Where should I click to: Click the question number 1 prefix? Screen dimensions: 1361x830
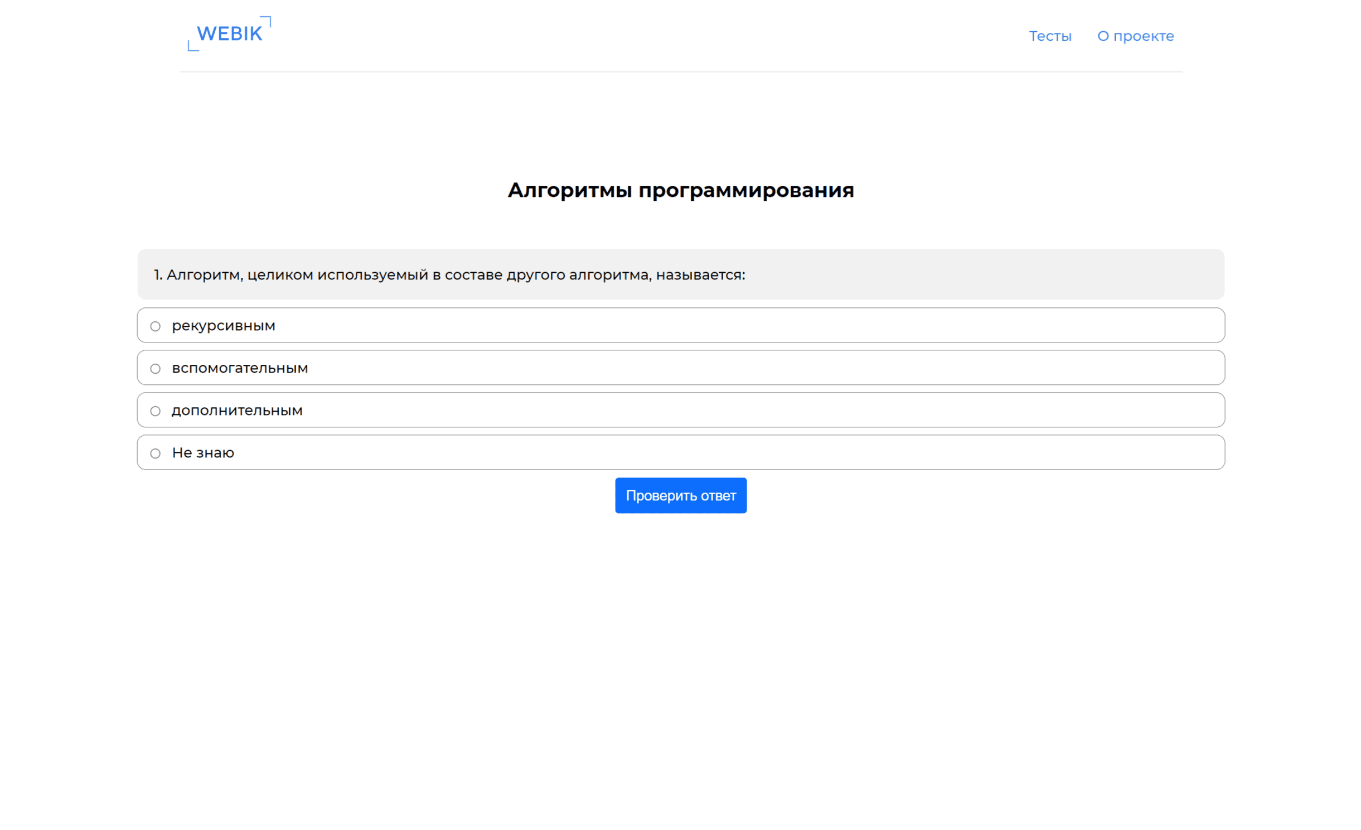[x=158, y=275]
